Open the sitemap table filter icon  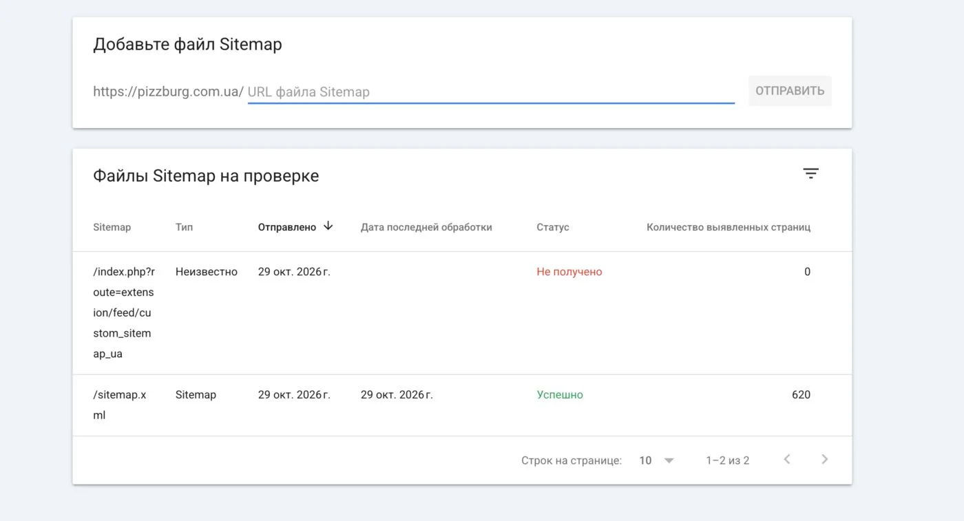click(x=810, y=174)
